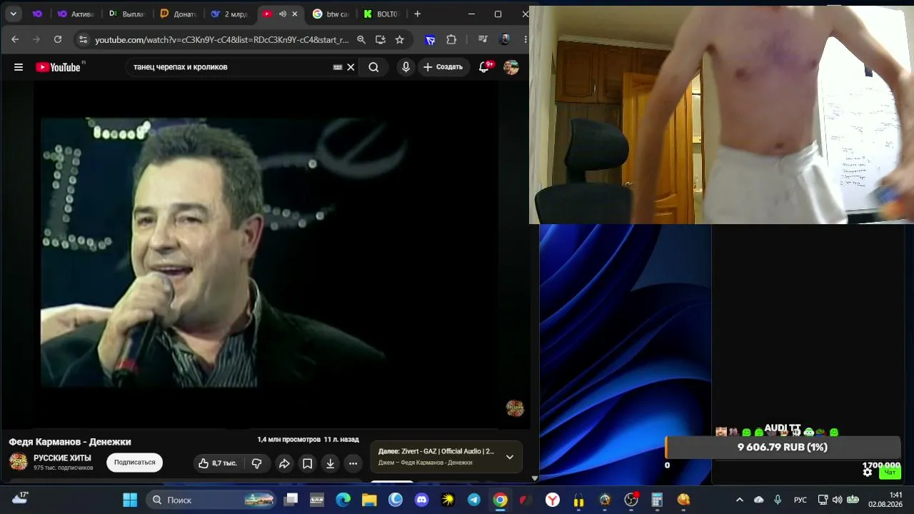Image resolution: width=914 pixels, height=514 pixels.
Task: Switch to the 2 млрд browser tab
Action: 229,14
